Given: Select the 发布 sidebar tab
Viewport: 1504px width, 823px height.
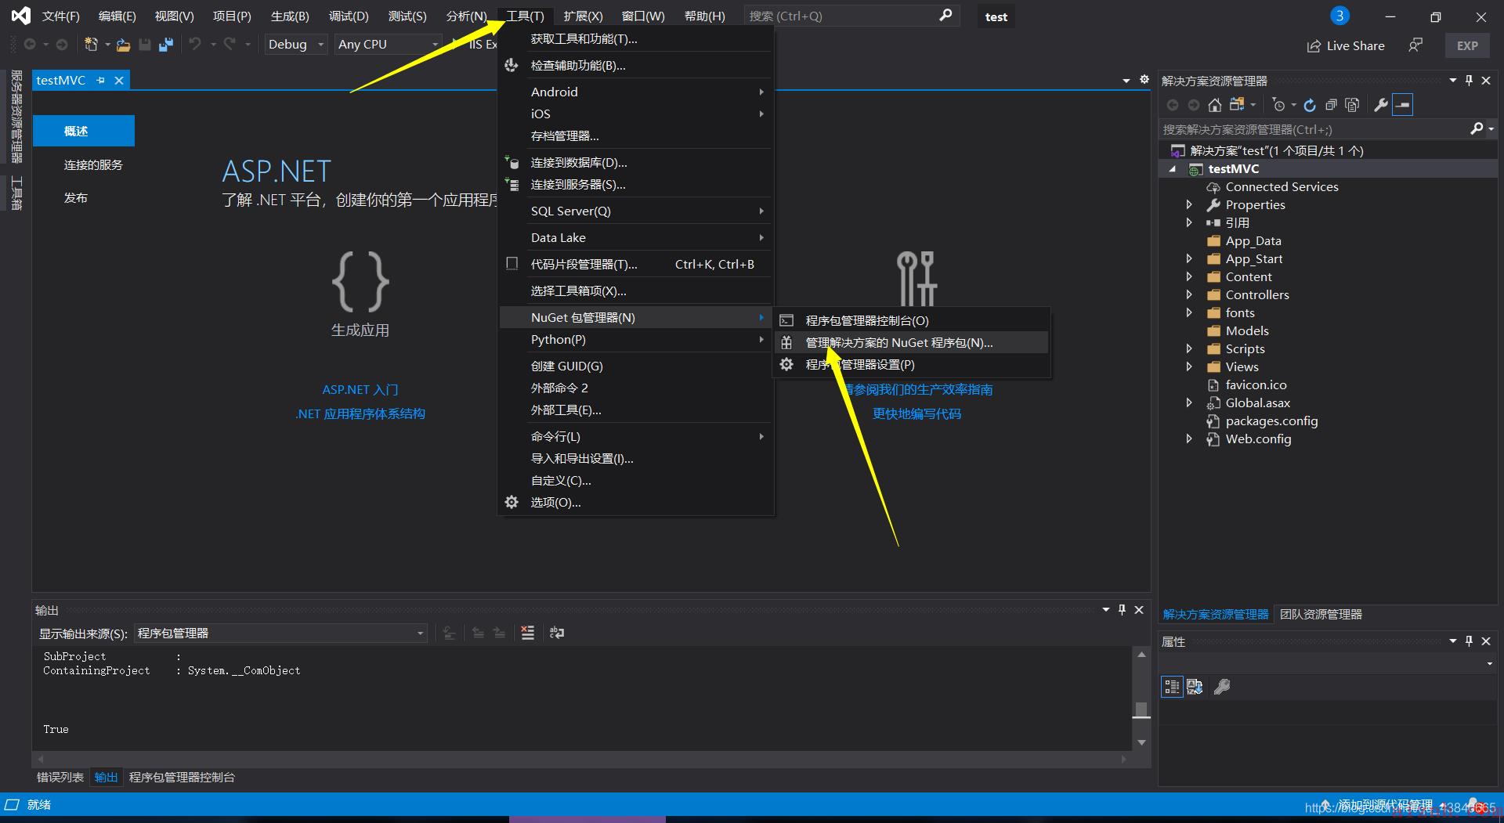Looking at the screenshot, I should 76,197.
